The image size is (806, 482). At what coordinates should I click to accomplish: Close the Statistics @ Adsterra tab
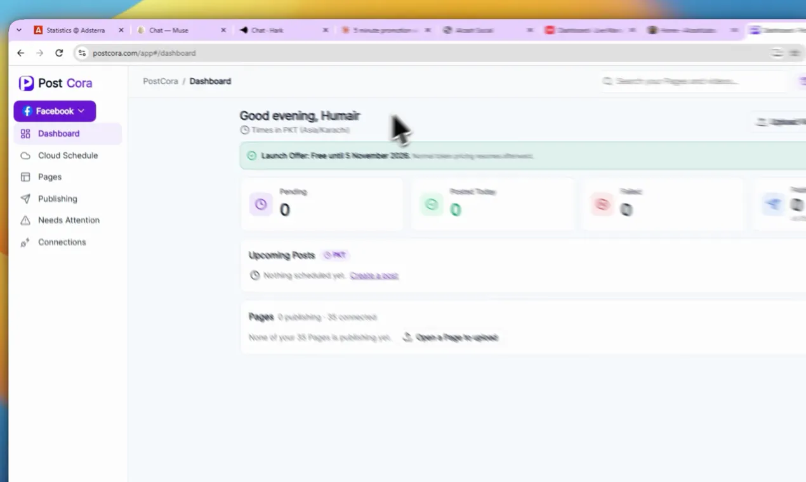click(x=121, y=30)
